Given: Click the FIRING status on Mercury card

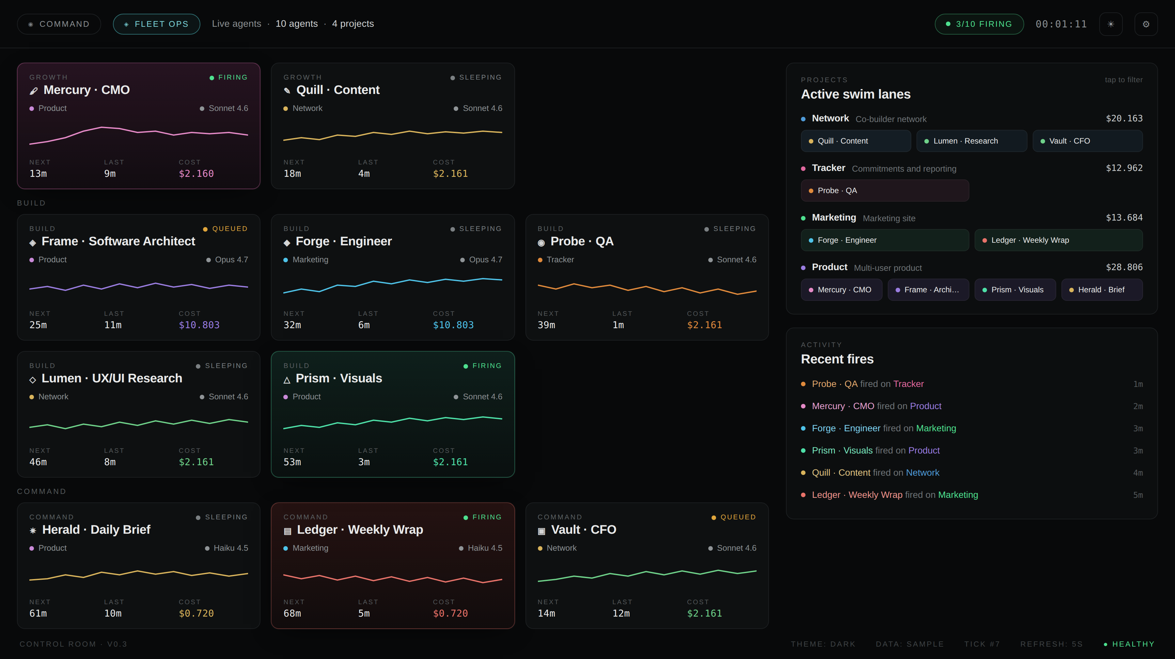Looking at the screenshot, I should tap(228, 78).
